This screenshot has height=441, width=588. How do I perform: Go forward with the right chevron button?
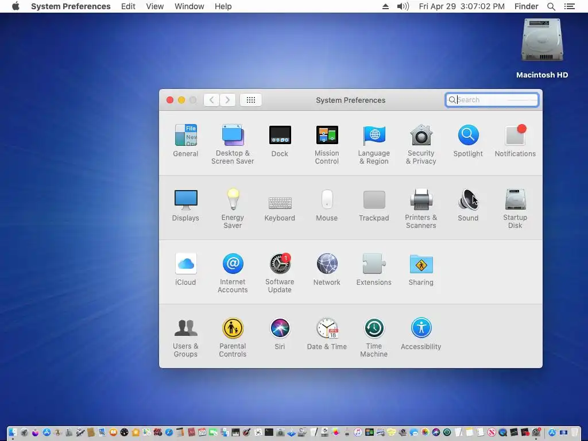(x=227, y=100)
